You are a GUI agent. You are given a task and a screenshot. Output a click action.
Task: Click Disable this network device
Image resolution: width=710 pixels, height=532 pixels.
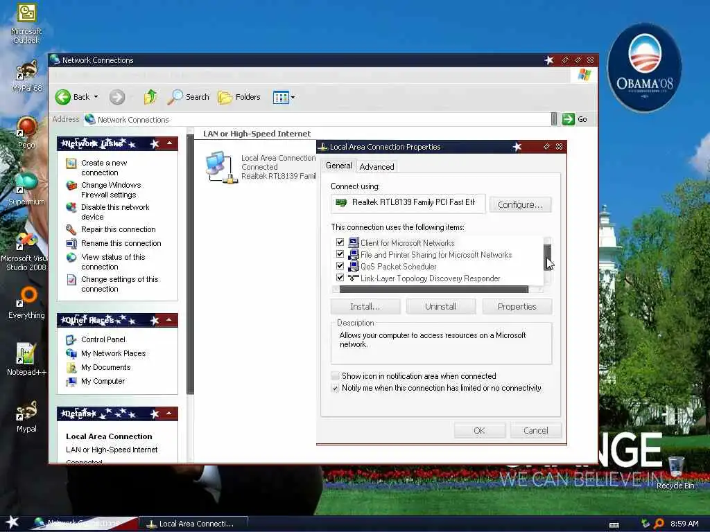115,212
